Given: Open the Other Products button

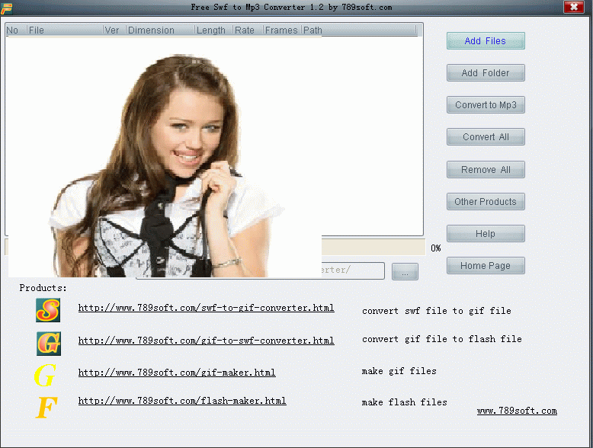Looking at the screenshot, I should (x=486, y=202).
